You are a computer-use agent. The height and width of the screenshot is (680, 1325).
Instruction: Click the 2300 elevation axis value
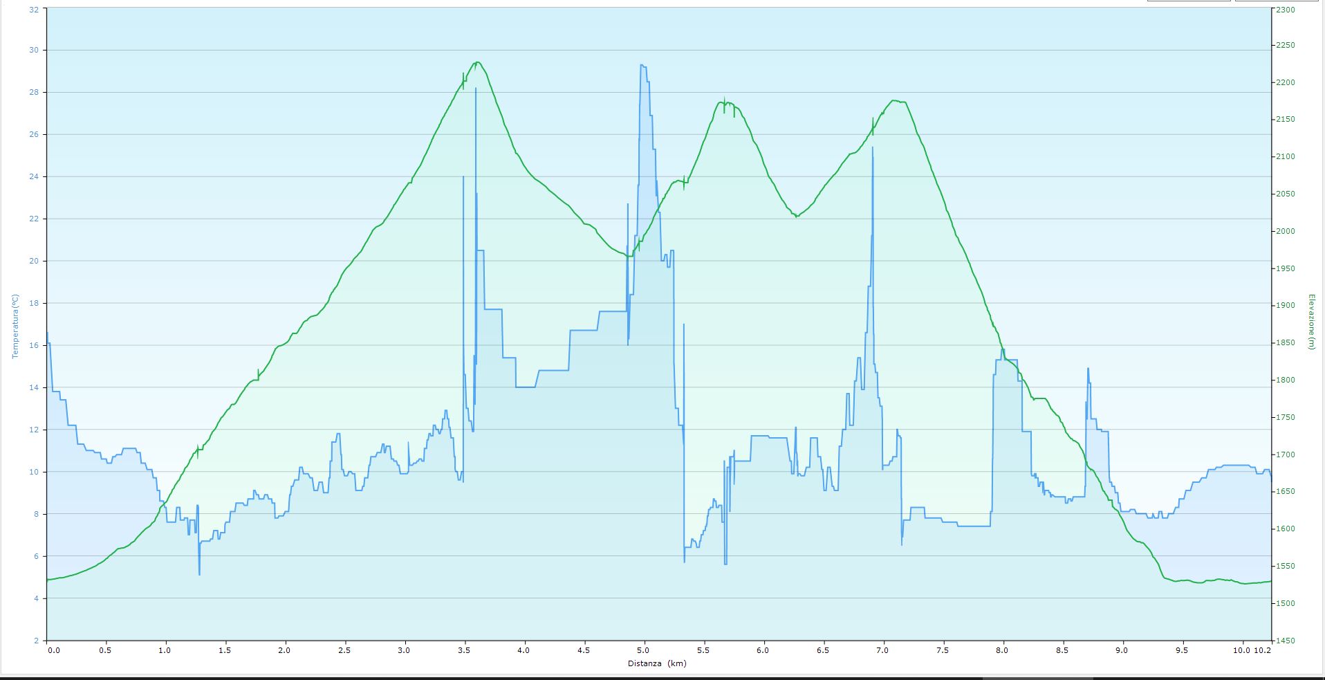tap(1286, 10)
